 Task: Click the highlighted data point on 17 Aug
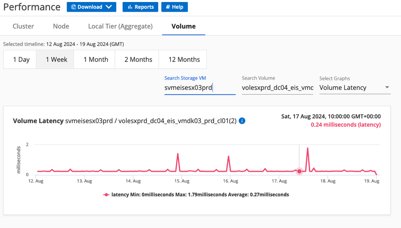(x=299, y=171)
